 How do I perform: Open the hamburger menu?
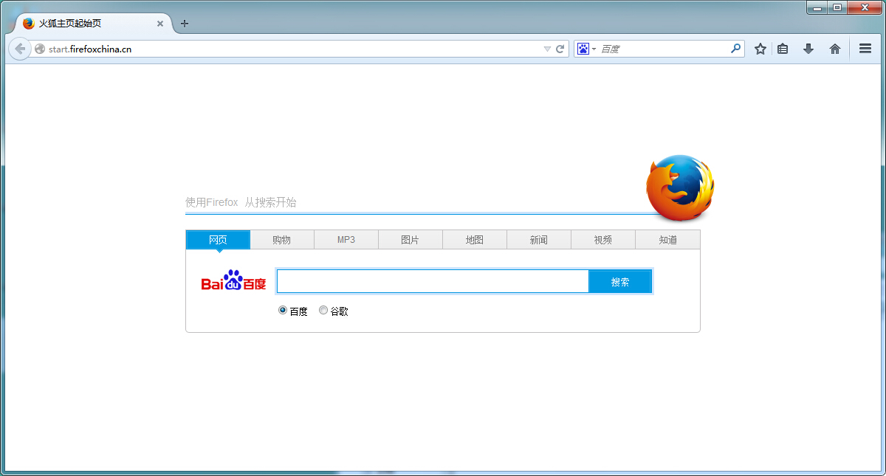pos(865,49)
